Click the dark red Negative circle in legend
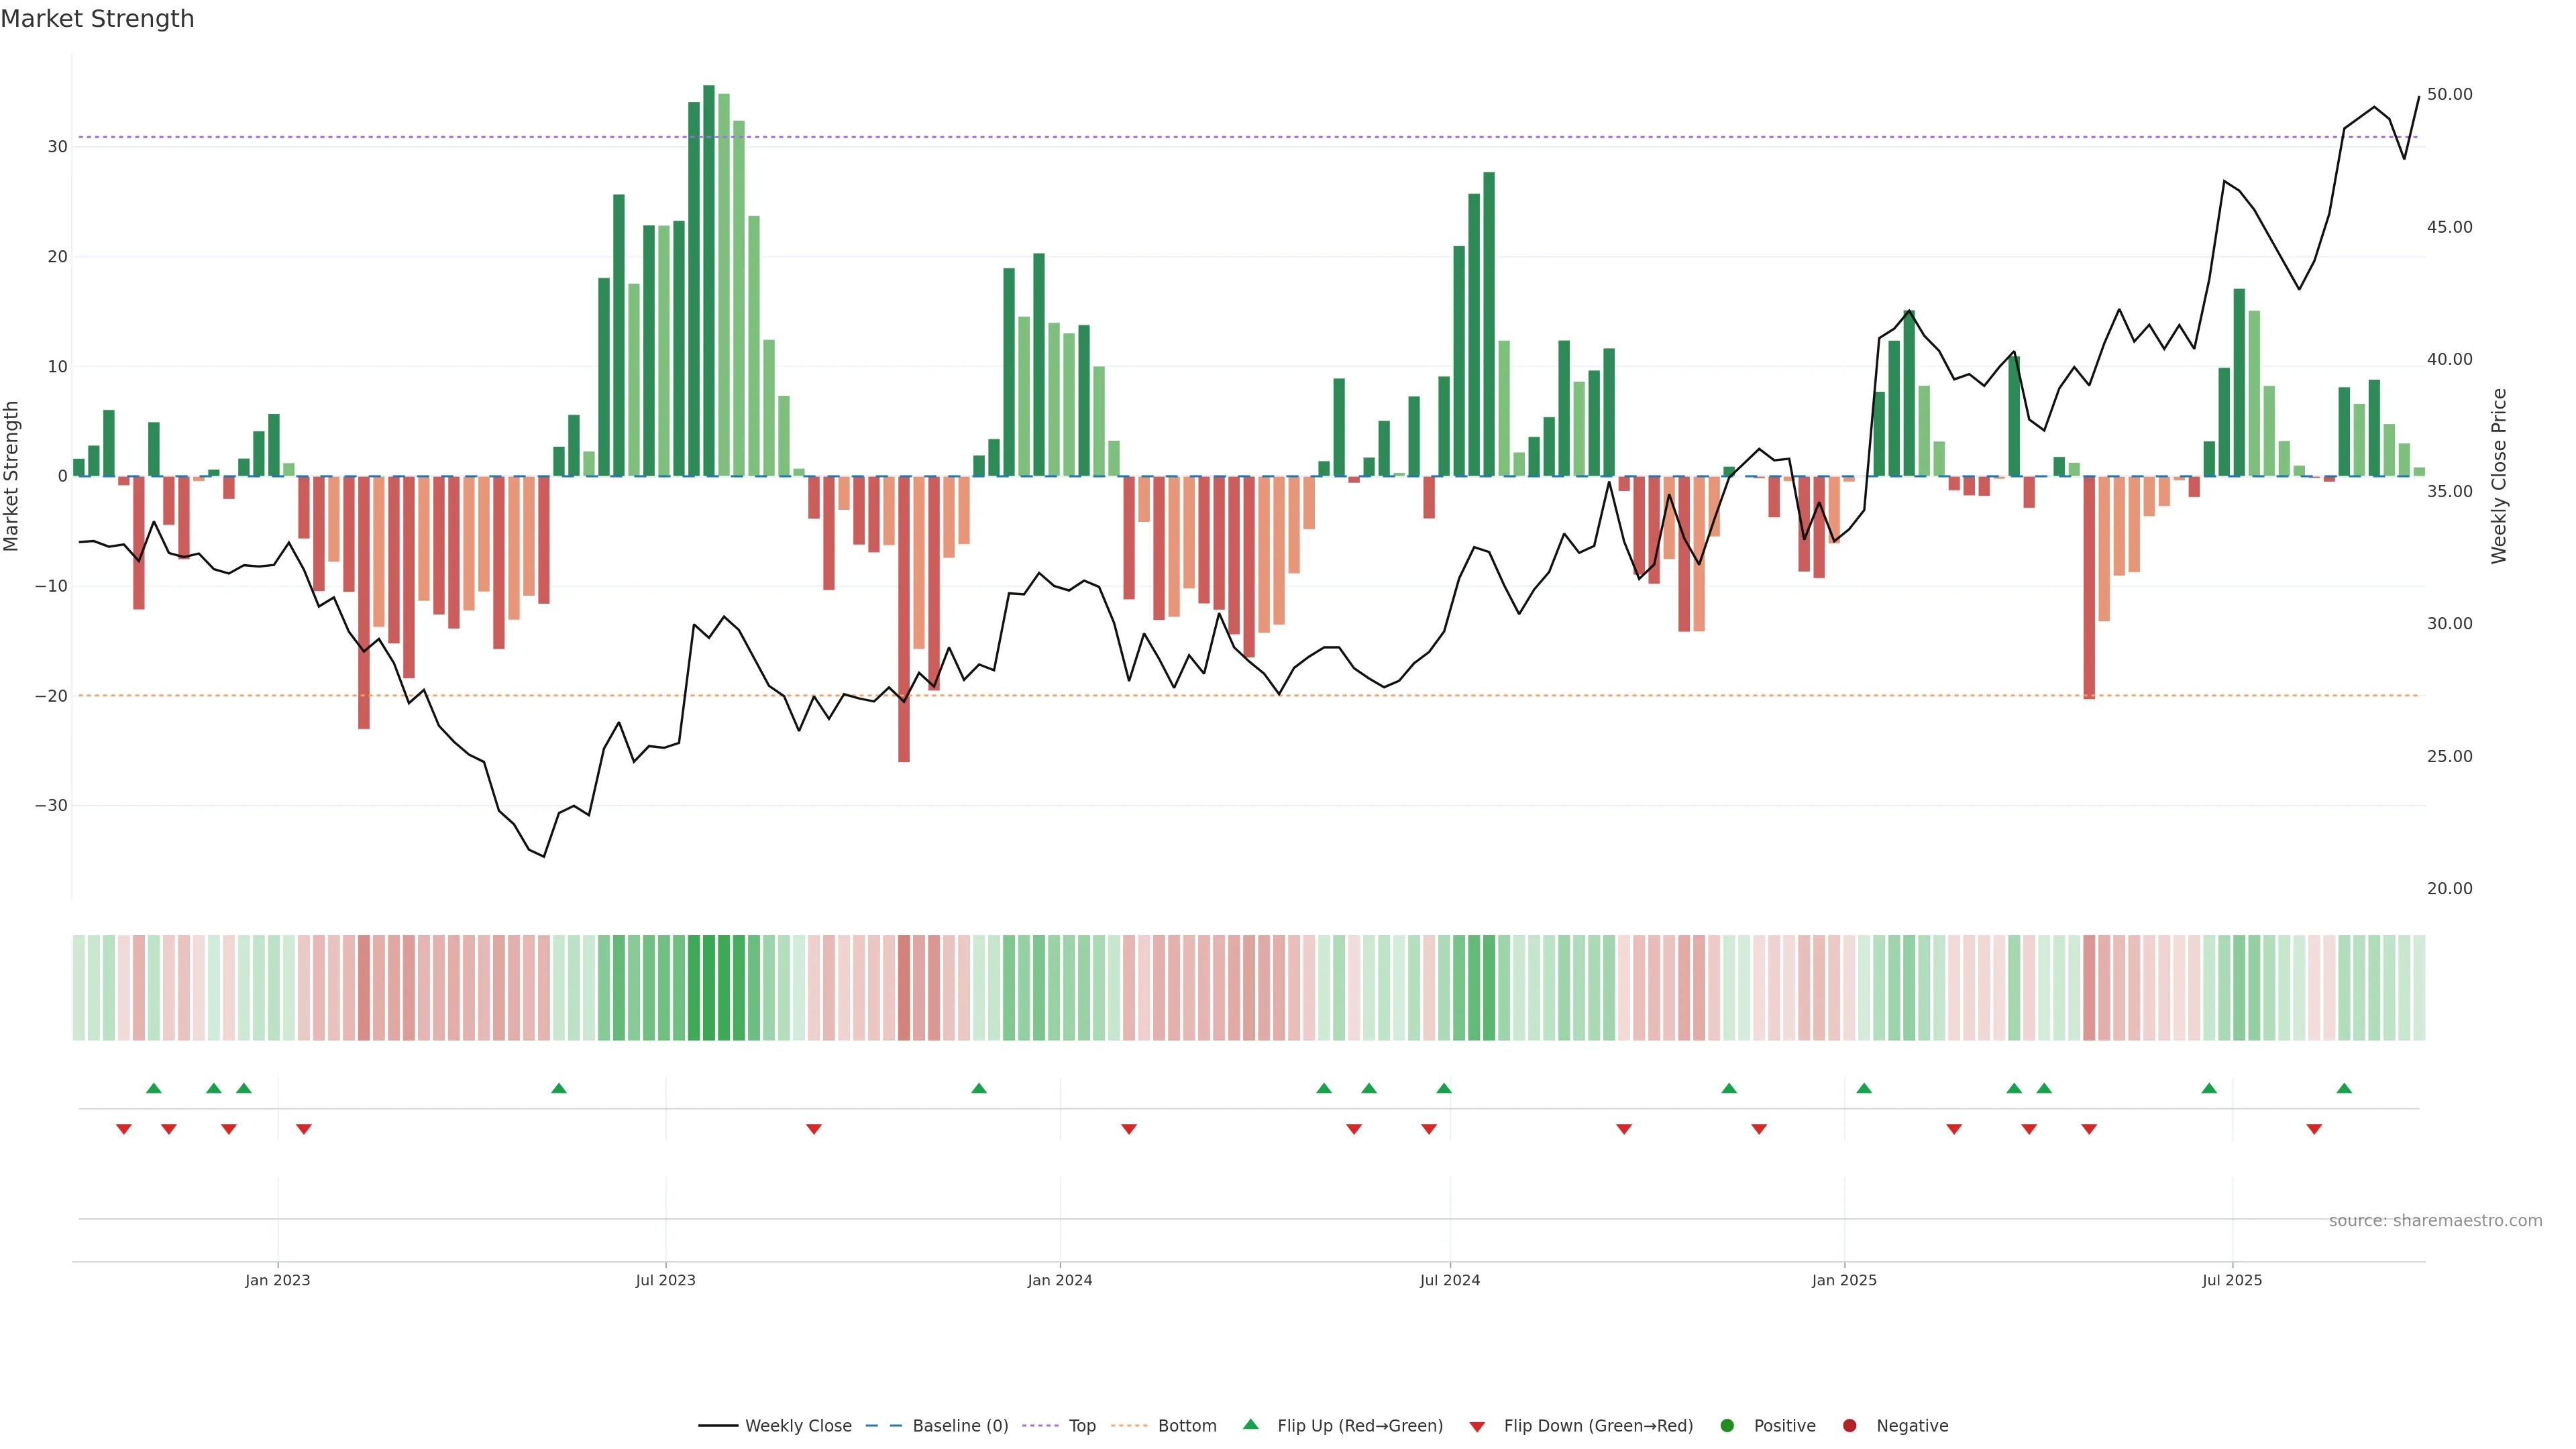 click(x=1849, y=1426)
